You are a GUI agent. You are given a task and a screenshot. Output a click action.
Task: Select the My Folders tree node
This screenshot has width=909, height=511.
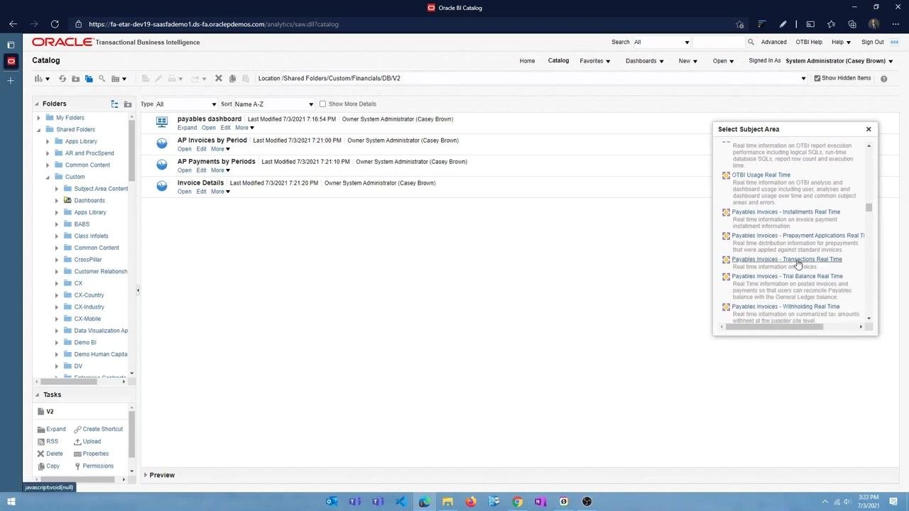click(70, 118)
